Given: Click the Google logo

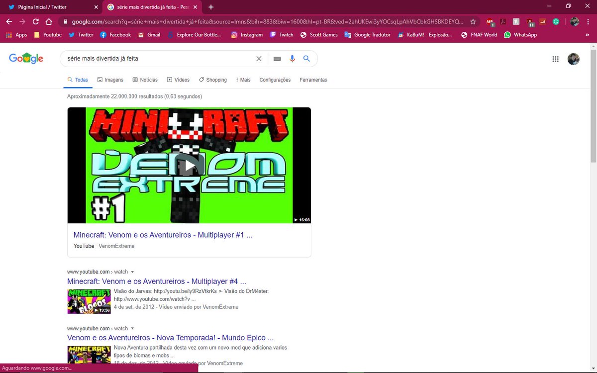Looking at the screenshot, I should click(26, 59).
